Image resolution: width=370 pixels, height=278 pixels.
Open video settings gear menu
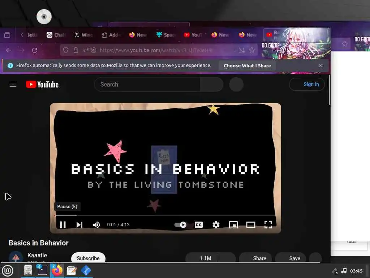216,224
